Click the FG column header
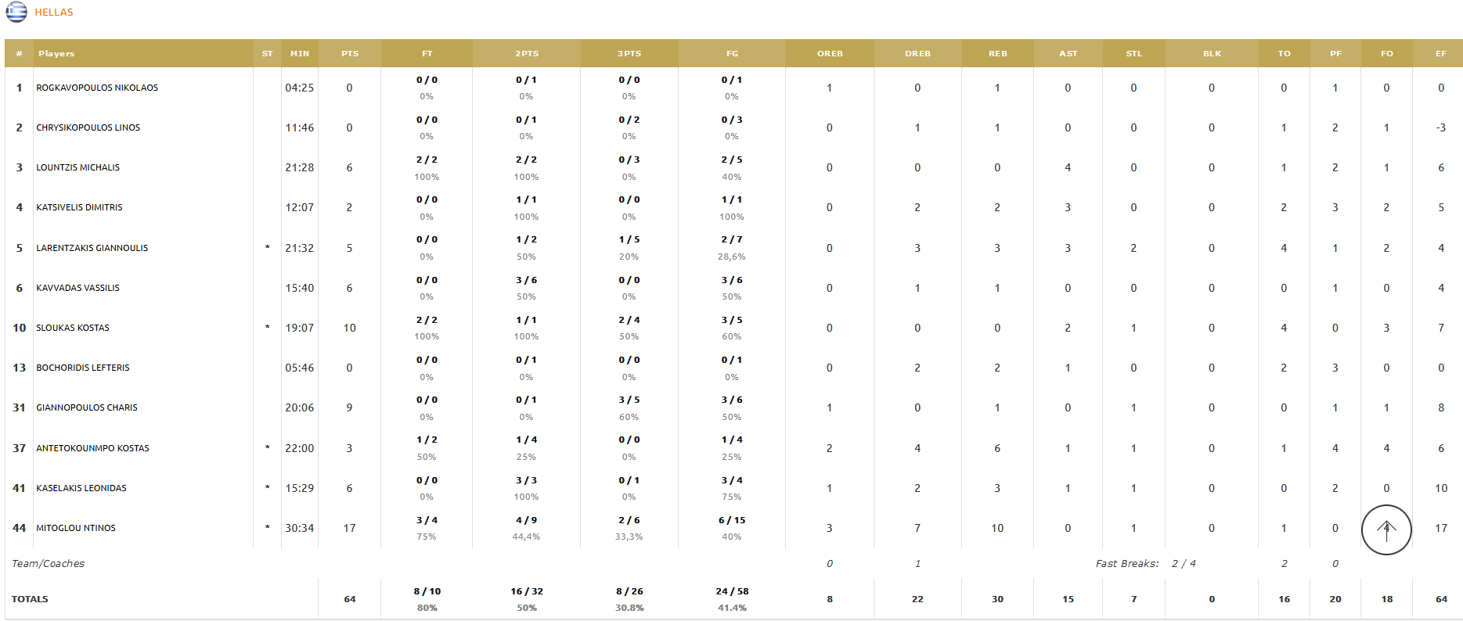 [732, 54]
